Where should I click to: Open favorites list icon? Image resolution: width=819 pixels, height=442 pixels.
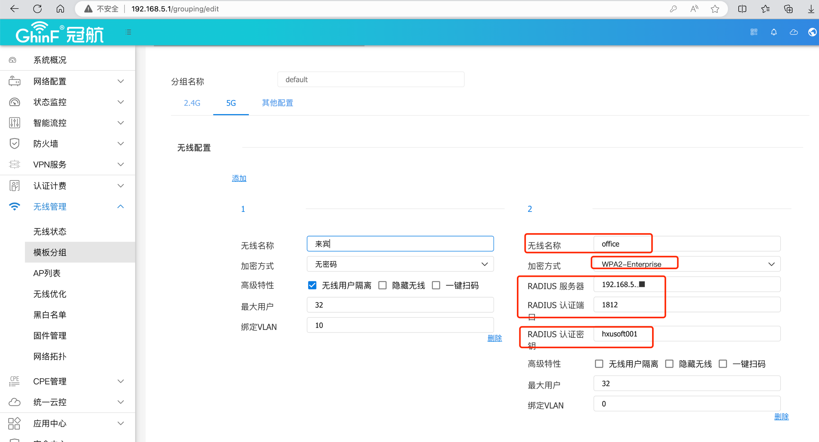click(765, 9)
